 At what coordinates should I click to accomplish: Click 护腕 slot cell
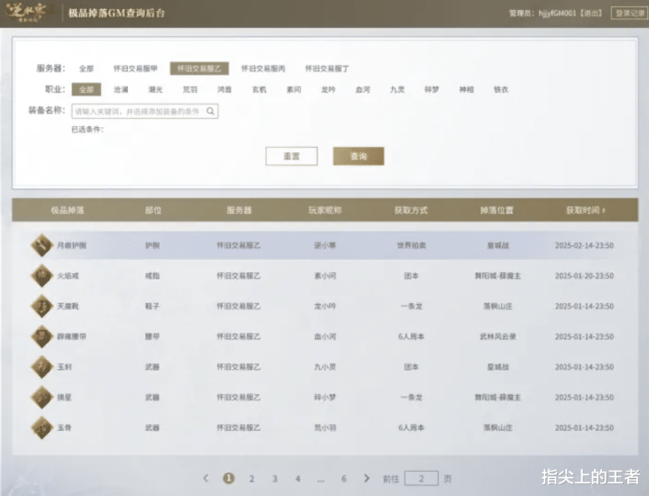tap(152, 245)
